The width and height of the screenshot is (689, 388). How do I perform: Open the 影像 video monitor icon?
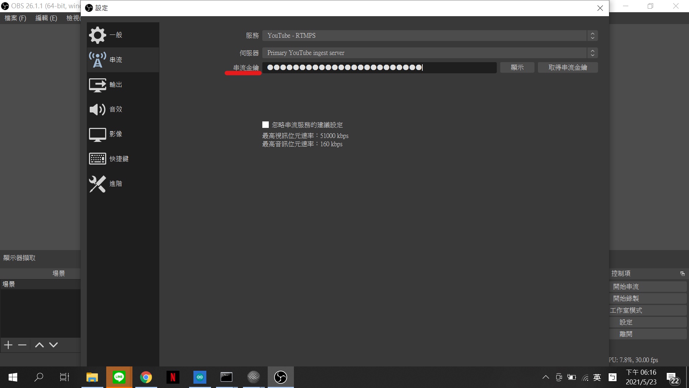[x=97, y=134]
